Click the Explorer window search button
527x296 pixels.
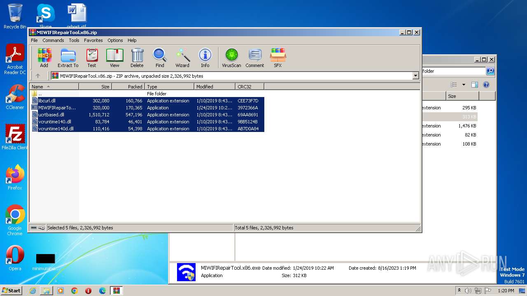point(490,71)
